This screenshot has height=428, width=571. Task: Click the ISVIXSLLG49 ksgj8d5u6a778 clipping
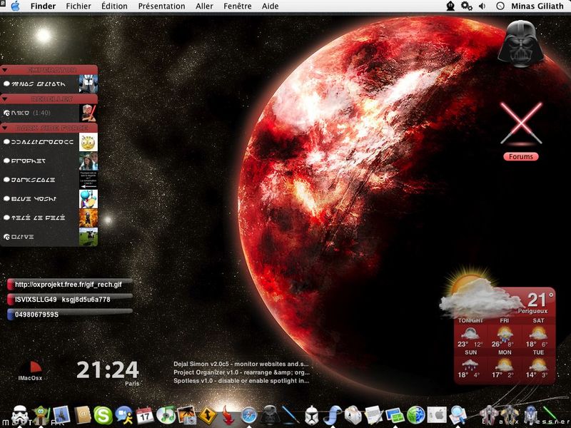pyautogui.click(x=69, y=300)
